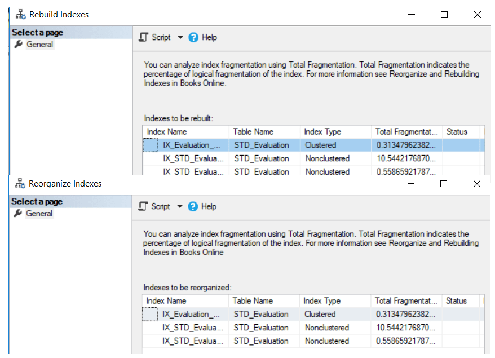Click the Script icon in Rebuild Indexes
Viewport: 495px width, 358px height.
tap(144, 37)
